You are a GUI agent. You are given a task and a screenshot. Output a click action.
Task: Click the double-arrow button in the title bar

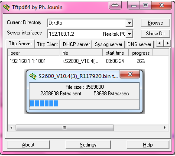pos(115,5)
